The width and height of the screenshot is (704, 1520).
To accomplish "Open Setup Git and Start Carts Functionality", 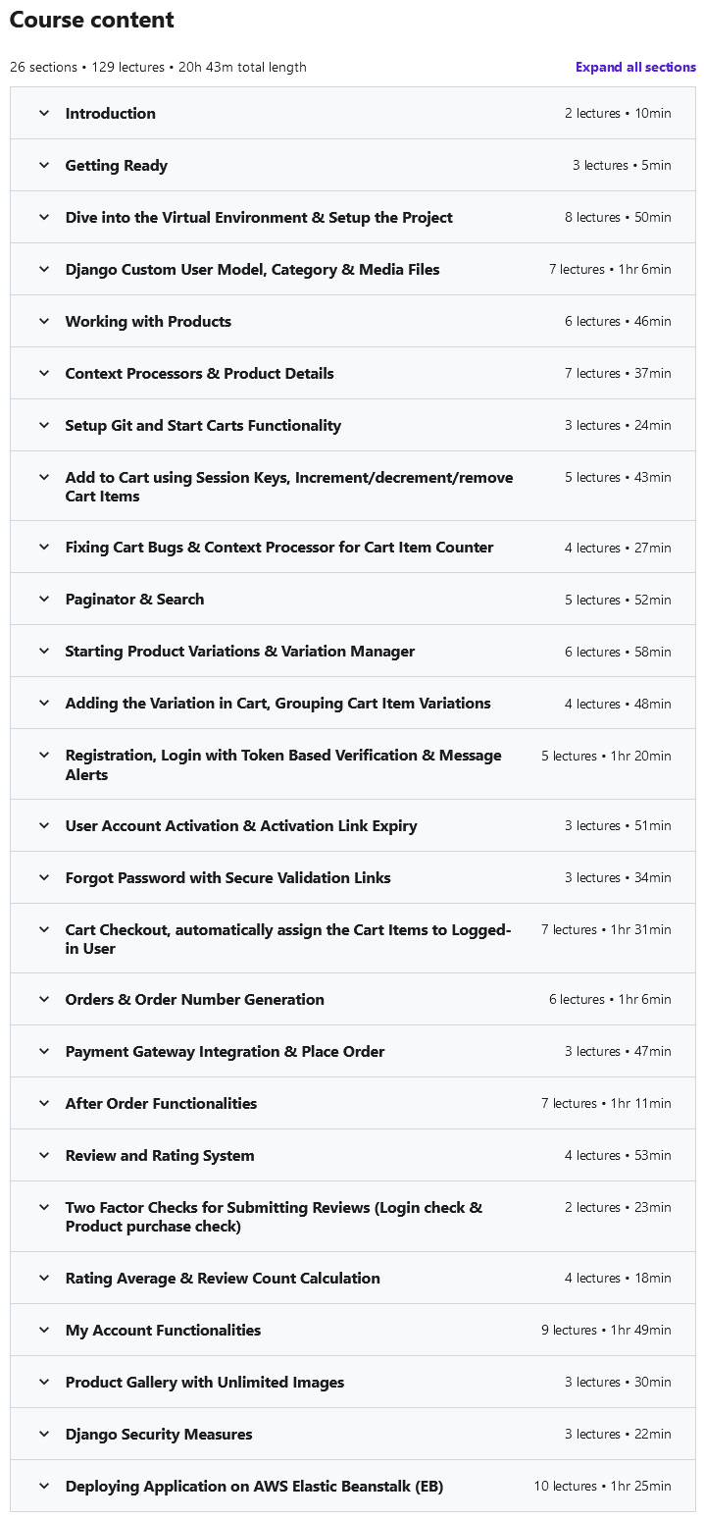I will [x=203, y=426].
